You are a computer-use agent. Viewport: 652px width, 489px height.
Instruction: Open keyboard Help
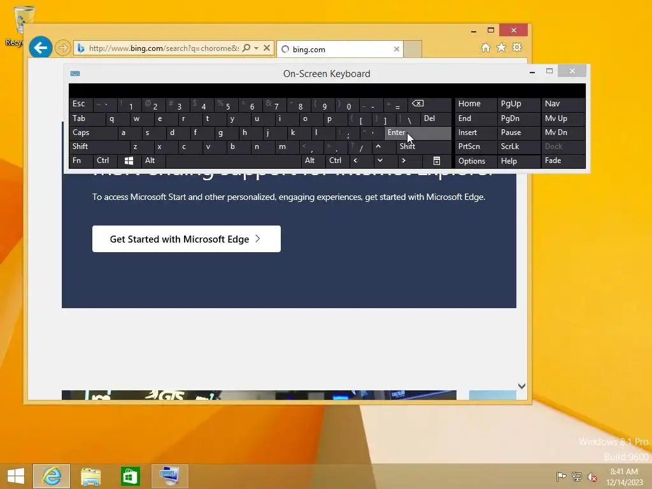[x=518, y=161]
